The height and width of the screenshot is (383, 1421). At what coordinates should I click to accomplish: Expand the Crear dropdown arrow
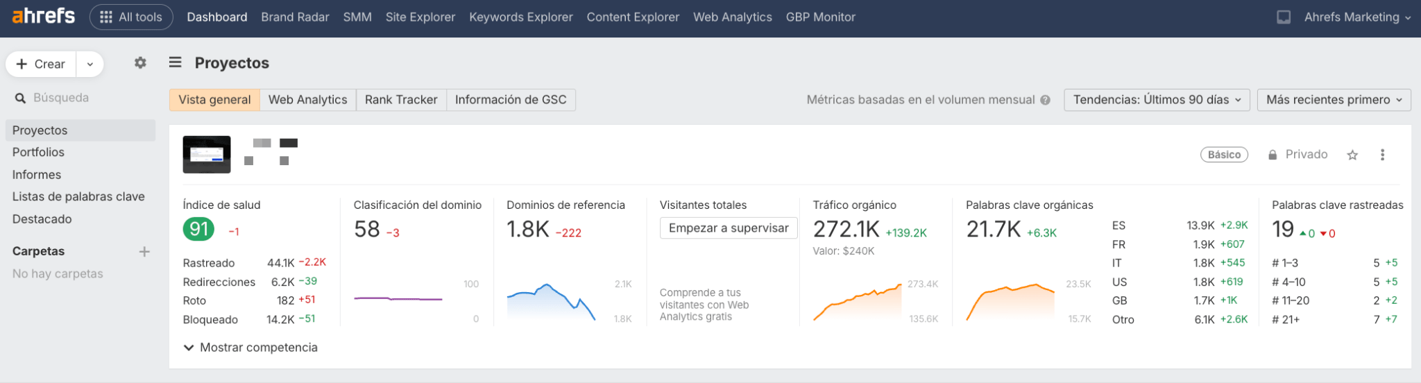pos(90,64)
